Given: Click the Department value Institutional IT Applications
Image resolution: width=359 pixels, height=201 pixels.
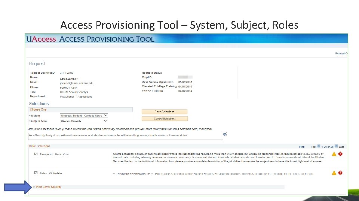Looking at the screenshot, I should (x=76, y=97).
